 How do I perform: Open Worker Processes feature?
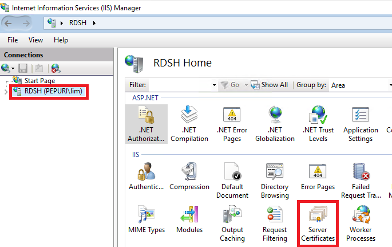[361, 224]
